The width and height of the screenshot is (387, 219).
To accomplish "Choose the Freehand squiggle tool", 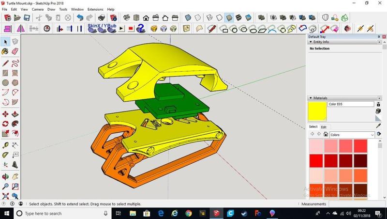I will (15, 63).
